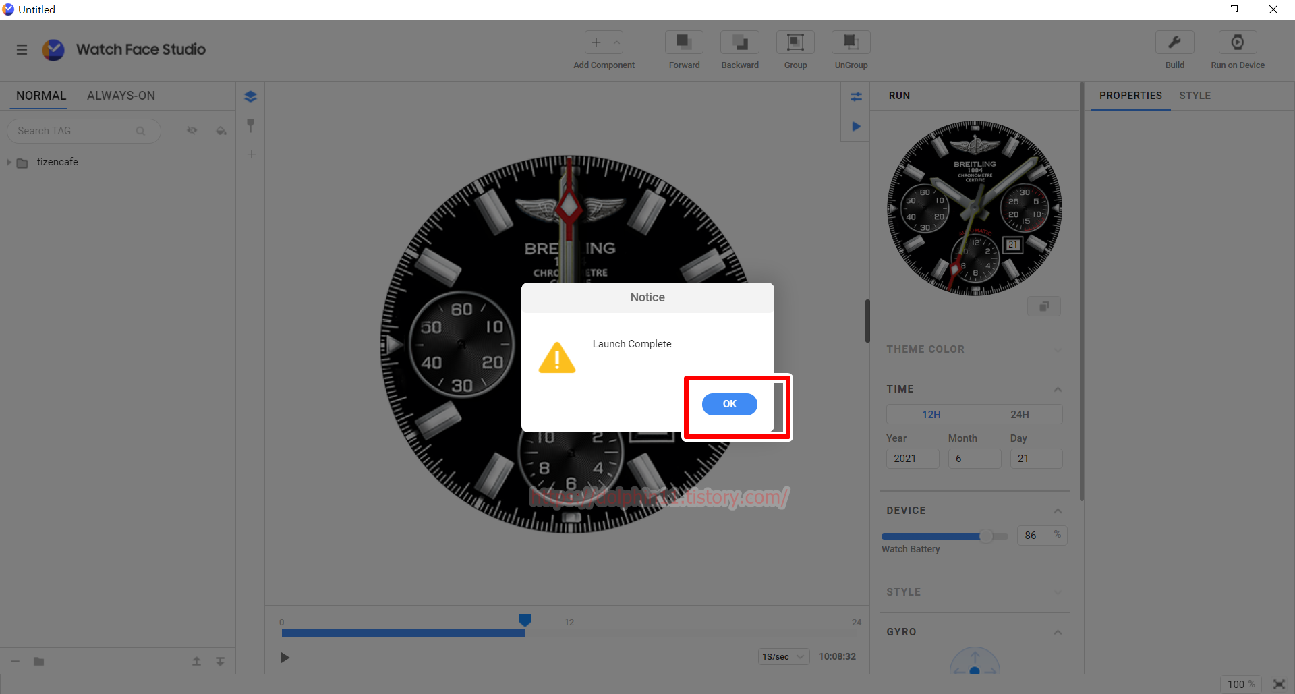
Task: Click the battery percent field showing 86
Action: [x=1042, y=536]
